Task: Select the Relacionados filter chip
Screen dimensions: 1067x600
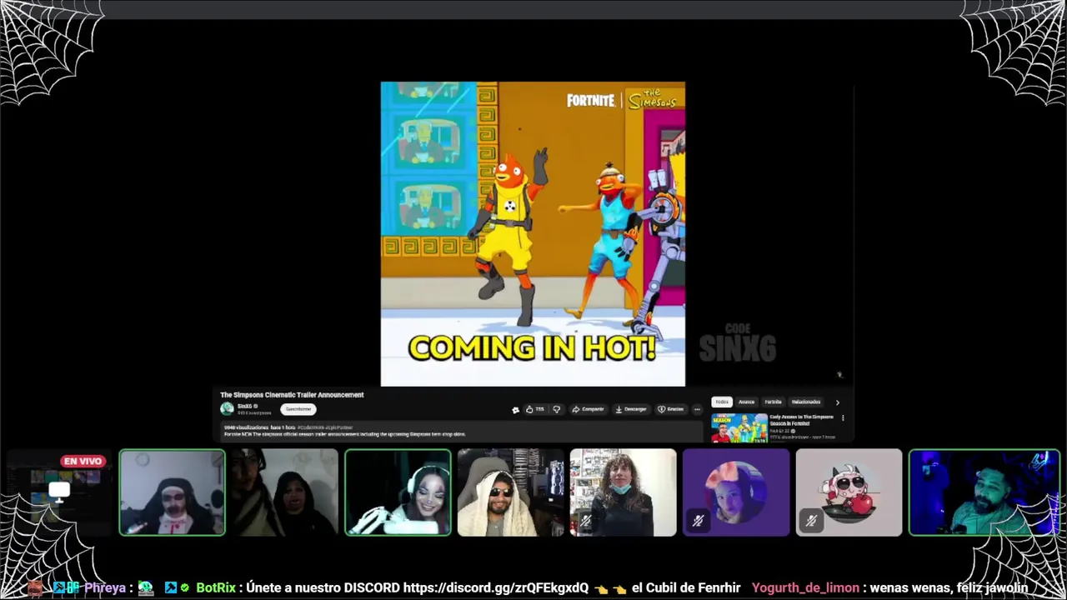Action: [806, 402]
